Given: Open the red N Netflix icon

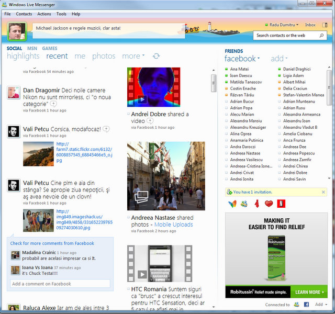Looking at the screenshot, I should [281, 204].
